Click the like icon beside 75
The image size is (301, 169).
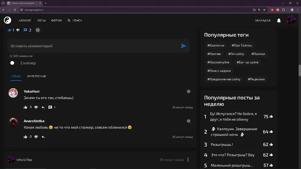(271, 117)
